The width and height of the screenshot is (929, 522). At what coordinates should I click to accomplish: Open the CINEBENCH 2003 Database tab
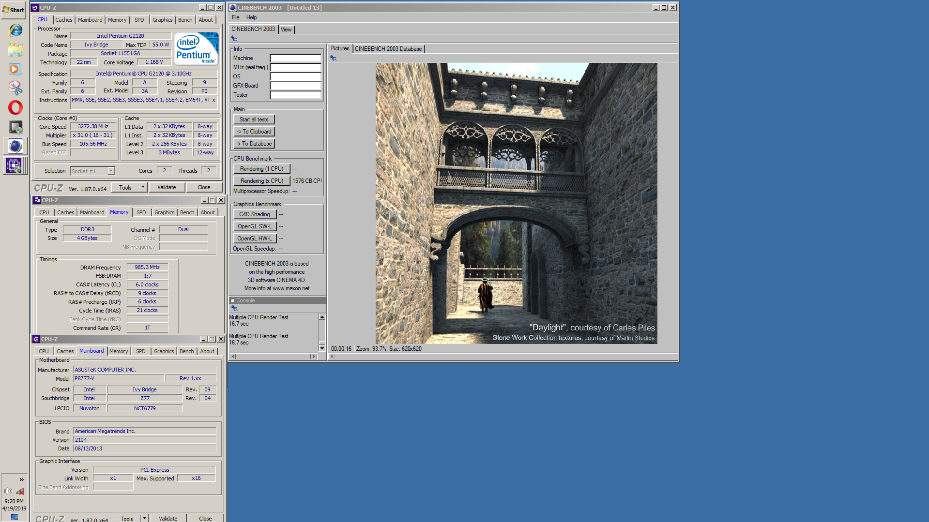pyautogui.click(x=388, y=49)
